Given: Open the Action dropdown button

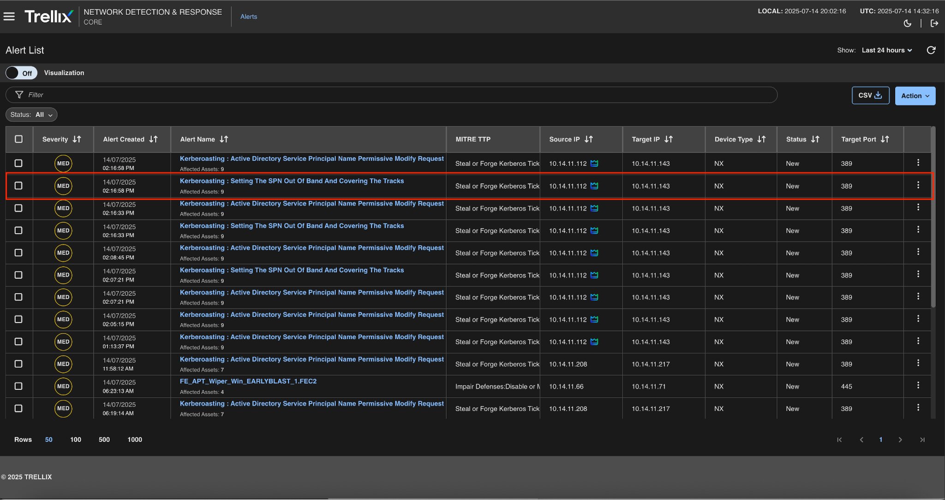Looking at the screenshot, I should [x=915, y=96].
